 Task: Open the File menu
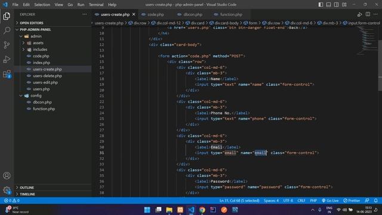coord(15,5)
